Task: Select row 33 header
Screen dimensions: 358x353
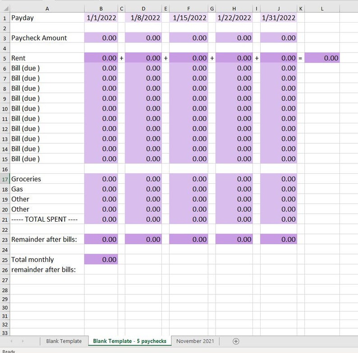Action: [x=5, y=333]
